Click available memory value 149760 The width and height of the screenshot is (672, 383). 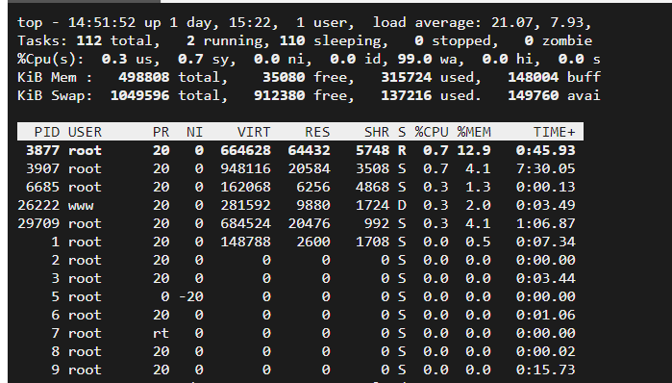click(534, 95)
